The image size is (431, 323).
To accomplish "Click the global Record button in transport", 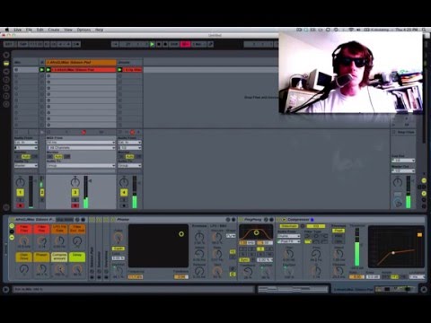I will click(x=165, y=44).
